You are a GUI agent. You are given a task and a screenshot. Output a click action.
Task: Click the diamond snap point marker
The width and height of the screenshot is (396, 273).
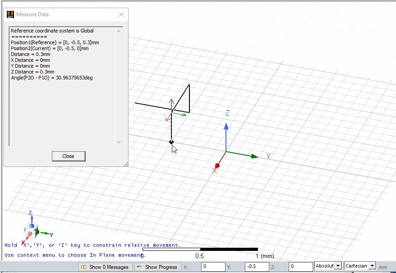click(171, 142)
